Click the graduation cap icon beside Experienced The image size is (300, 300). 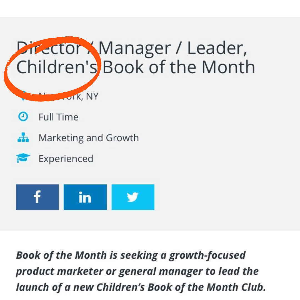23,158
